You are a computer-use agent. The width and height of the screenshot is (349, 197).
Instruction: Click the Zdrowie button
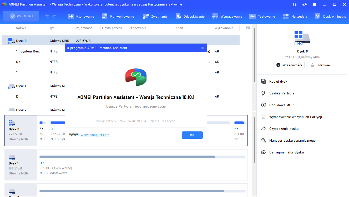click(x=319, y=65)
